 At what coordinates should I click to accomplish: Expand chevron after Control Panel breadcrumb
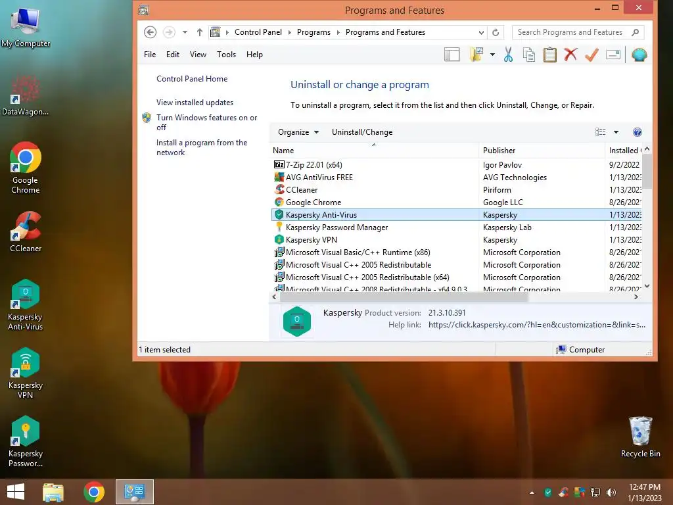coord(290,32)
